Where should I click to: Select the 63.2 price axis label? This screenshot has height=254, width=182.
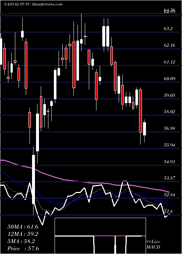168,29
